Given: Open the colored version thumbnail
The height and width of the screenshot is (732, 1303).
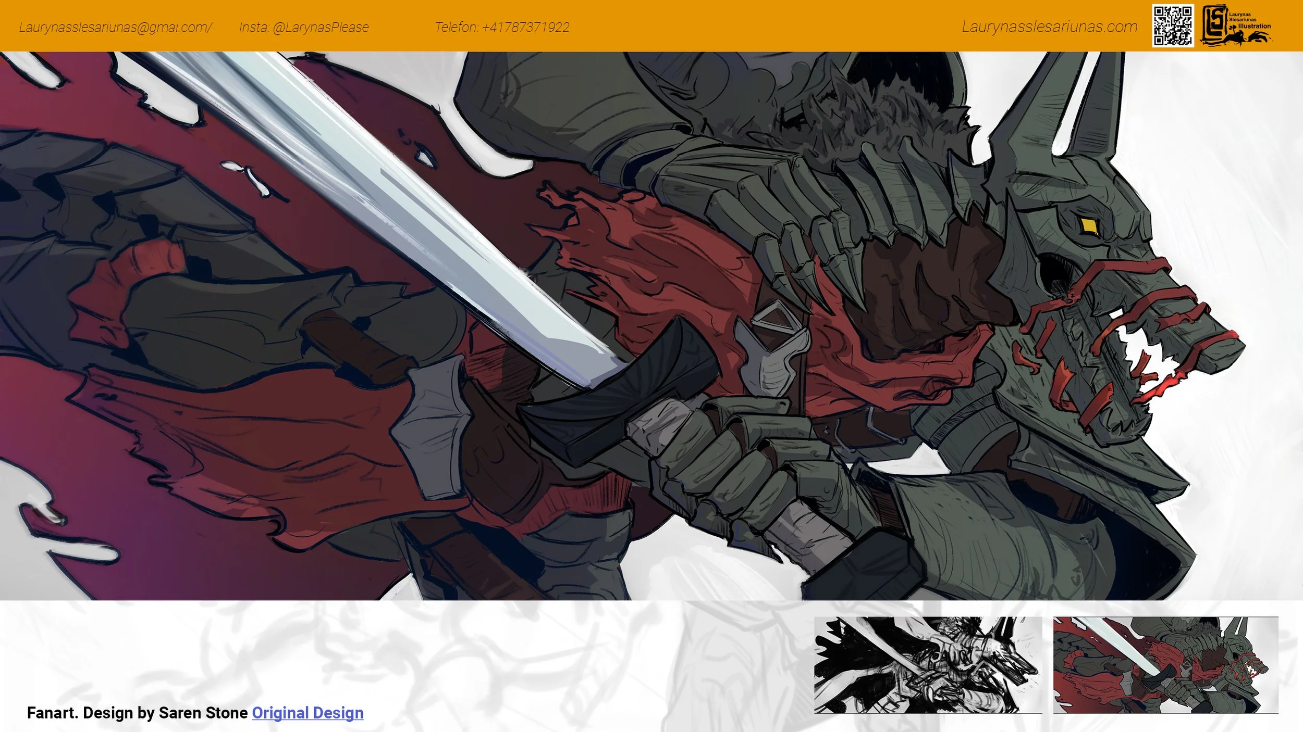Looking at the screenshot, I should coord(1165,665).
